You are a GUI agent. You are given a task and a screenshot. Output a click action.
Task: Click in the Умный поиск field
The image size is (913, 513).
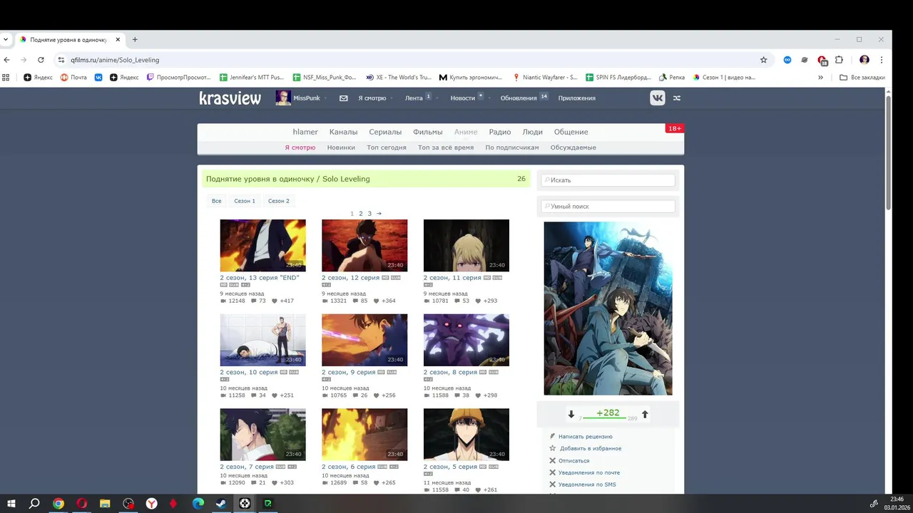[608, 206]
